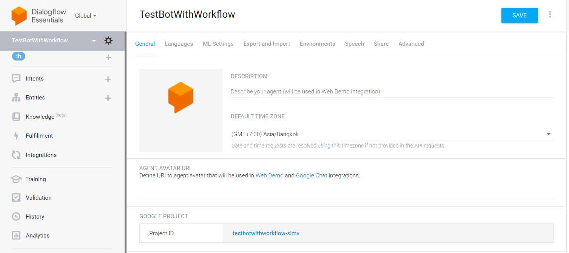Click the Dialogflow Essentials logo

(x=39, y=16)
